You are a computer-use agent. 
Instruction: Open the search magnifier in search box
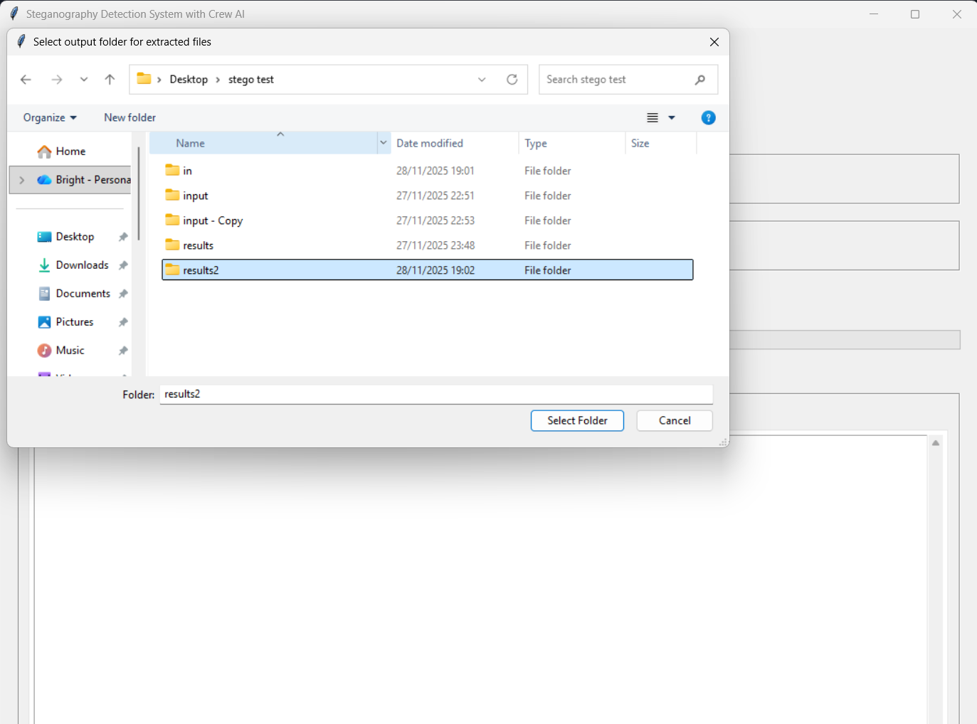pyautogui.click(x=700, y=80)
